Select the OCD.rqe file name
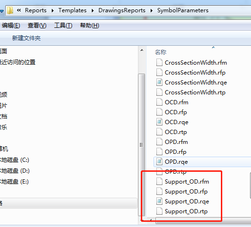251x227 pixels. (x=177, y=122)
